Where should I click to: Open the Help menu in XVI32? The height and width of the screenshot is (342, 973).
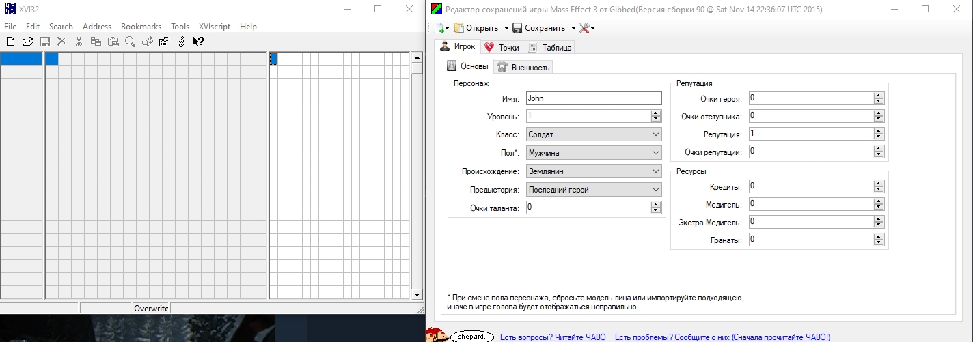[x=249, y=27]
